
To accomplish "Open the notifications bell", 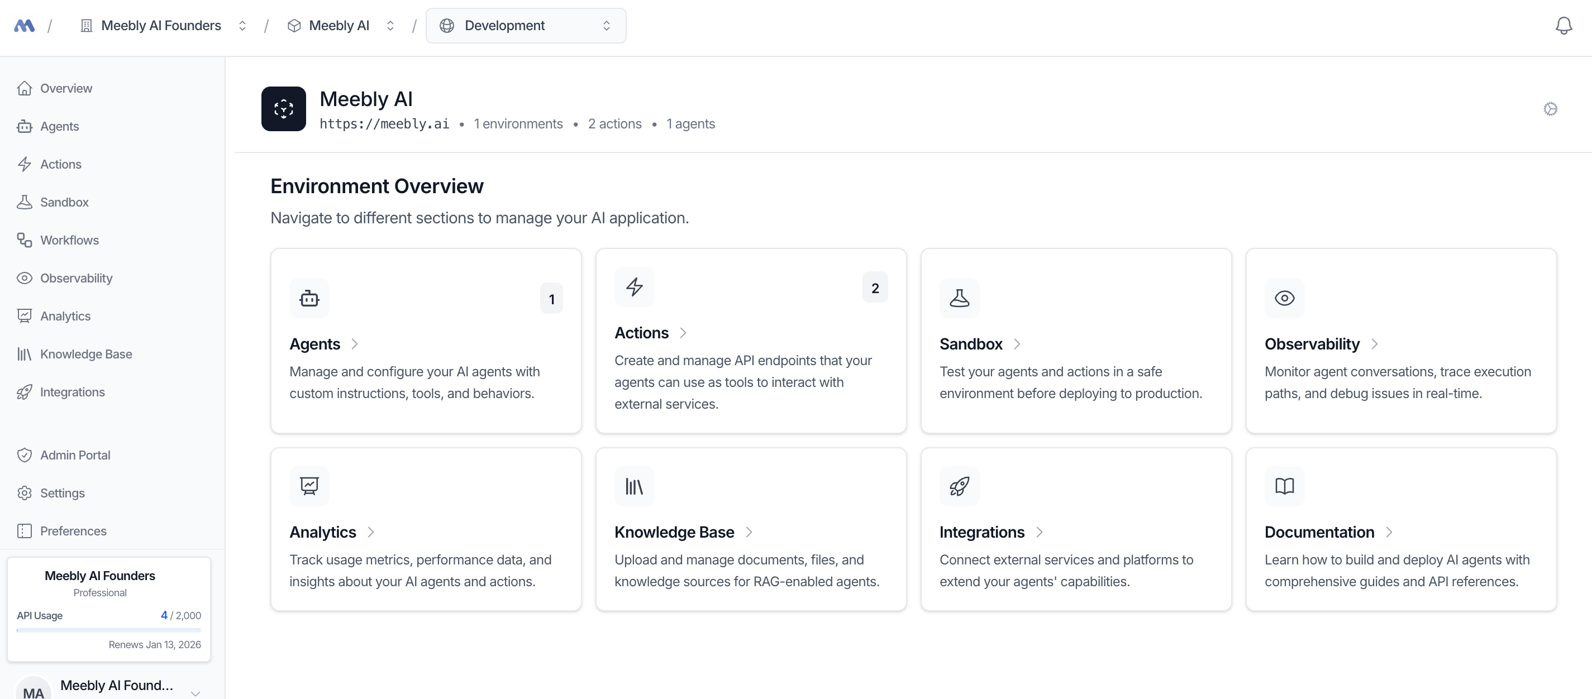I will coord(1564,25).
